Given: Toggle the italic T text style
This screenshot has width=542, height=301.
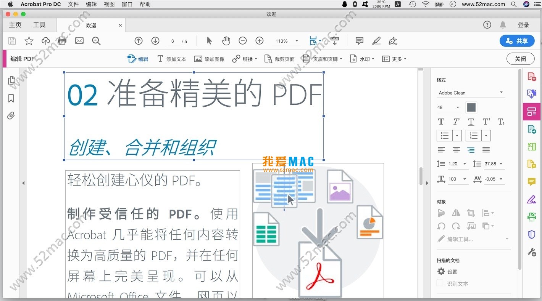Looking at the screenshot, I should pos(456,122).
